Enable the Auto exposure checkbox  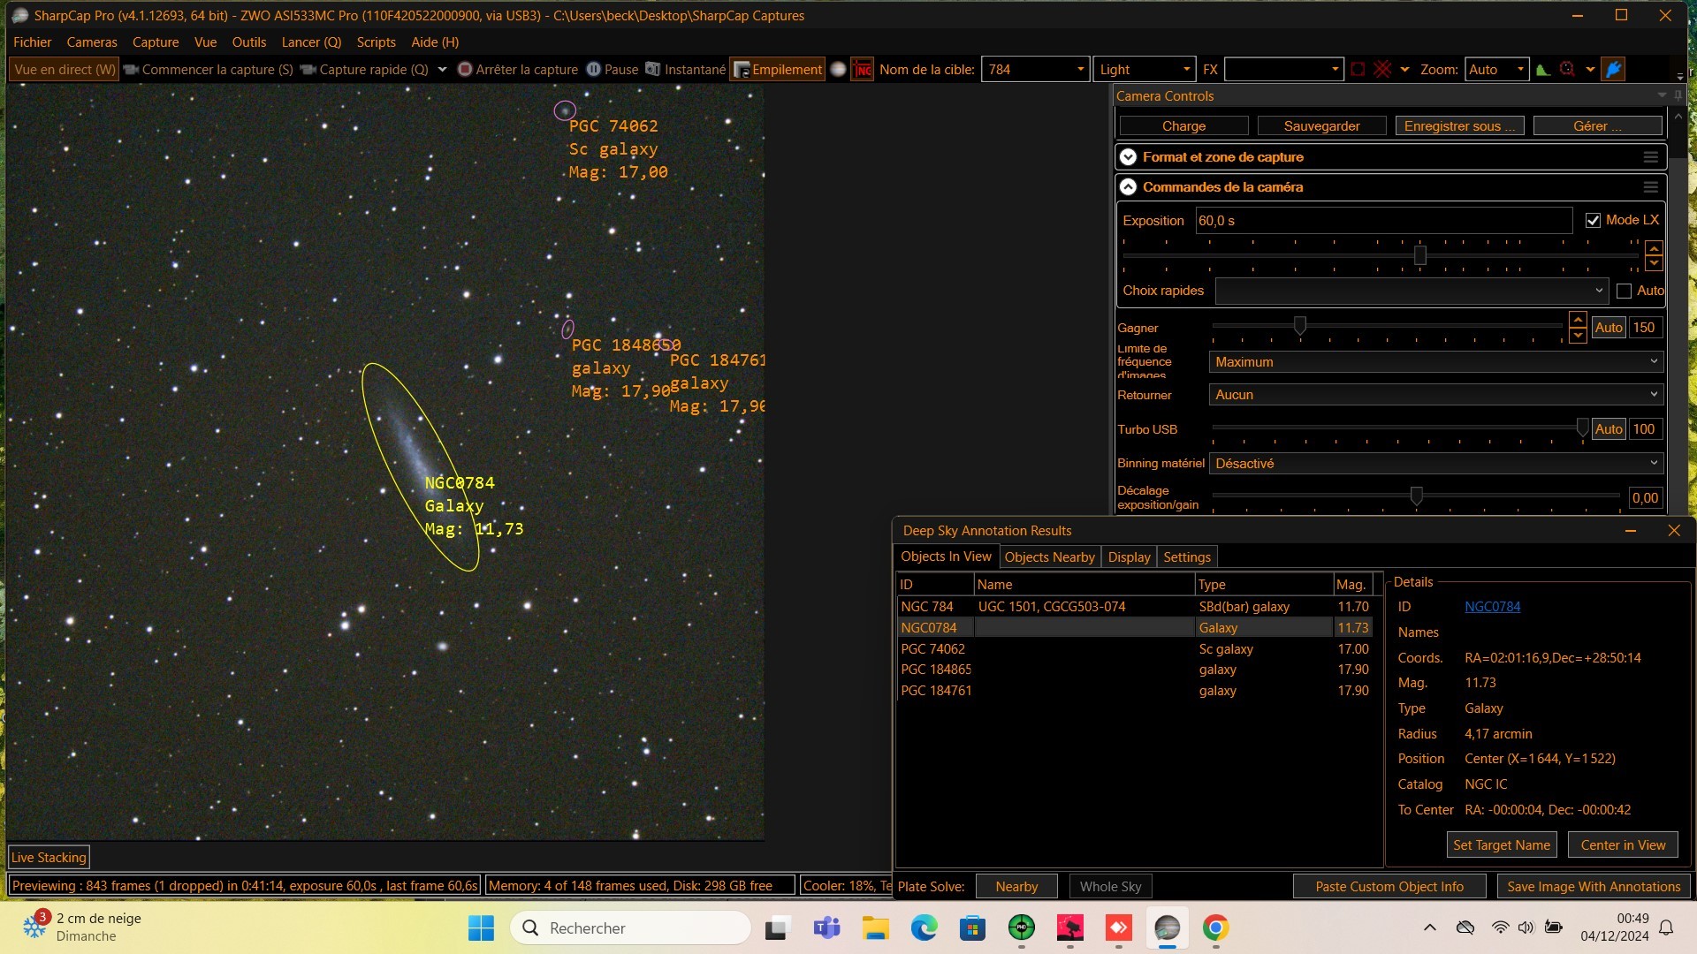pyautogui.click(x=1624, y=291)
